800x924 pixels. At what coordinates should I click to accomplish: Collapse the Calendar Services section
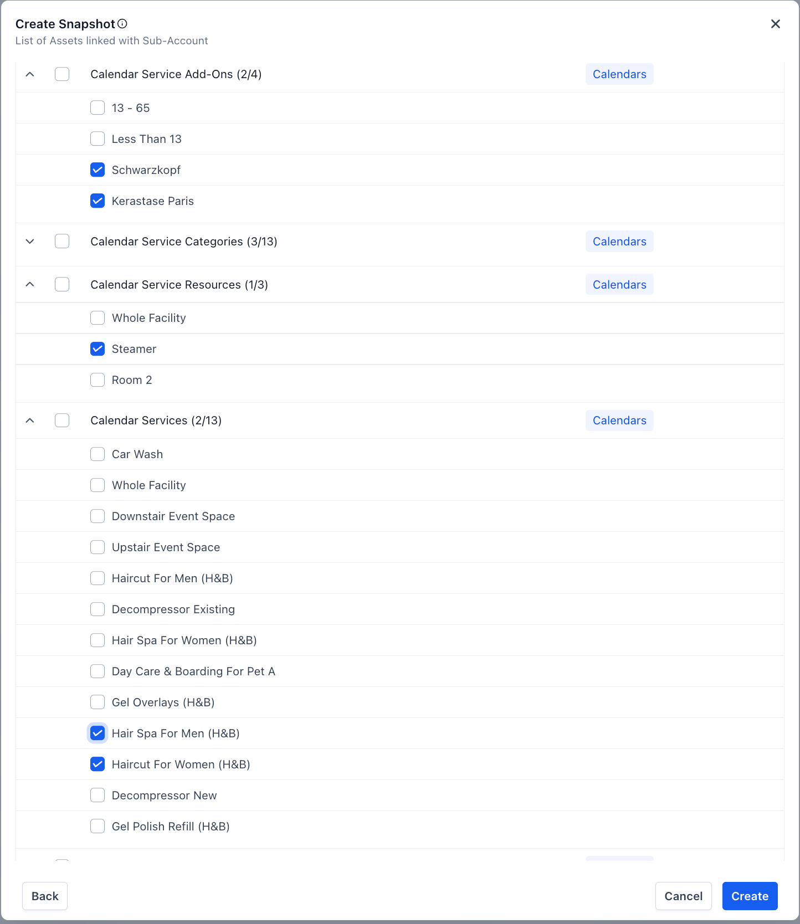(x=30, y=420)
